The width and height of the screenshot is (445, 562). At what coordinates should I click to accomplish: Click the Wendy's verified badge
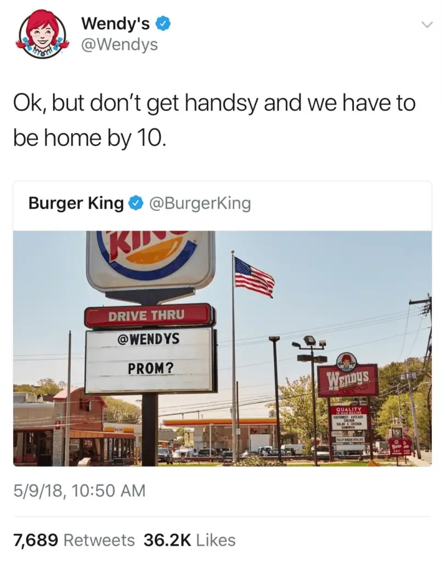pos(162,24)
